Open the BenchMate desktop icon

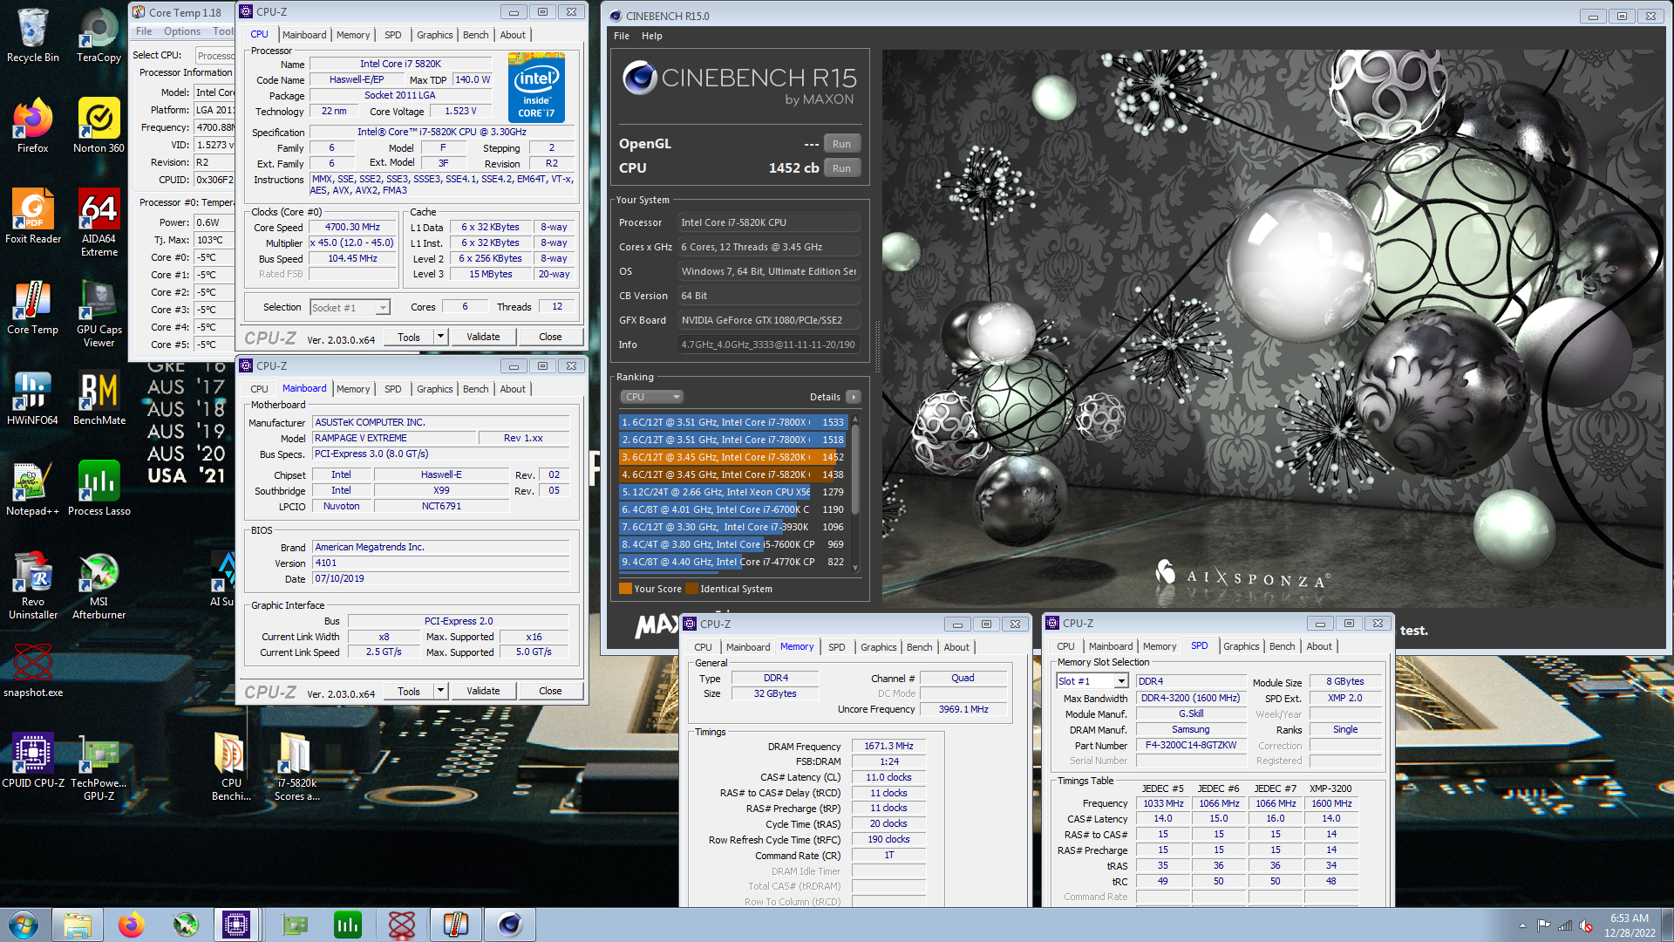(99, 399)
